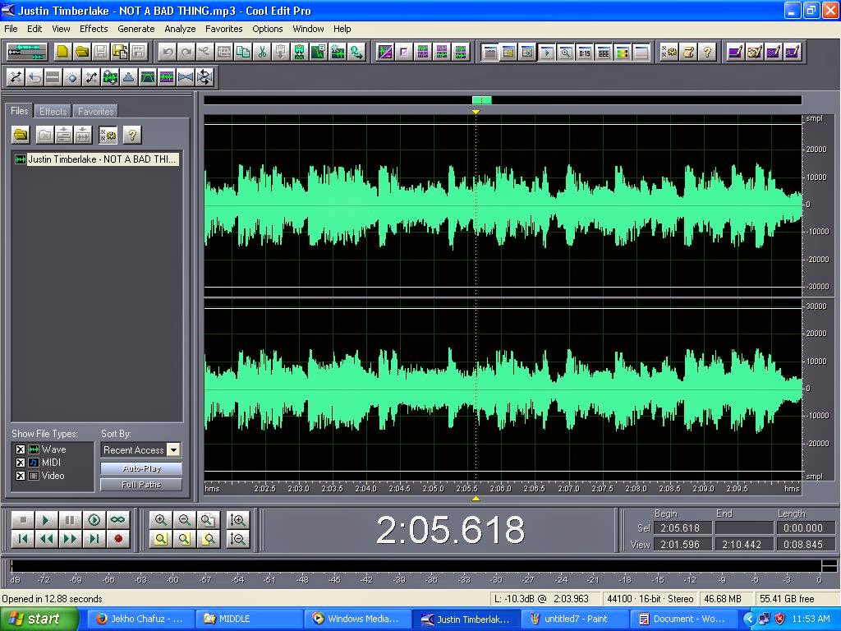Click the Save As icon with floppy and page
Viewport: 841px width, 631px height.
pos(120,52)
